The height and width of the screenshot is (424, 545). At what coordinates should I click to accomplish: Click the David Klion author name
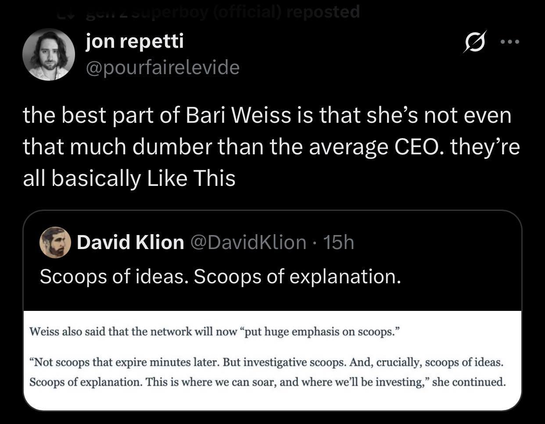[130, 242]
